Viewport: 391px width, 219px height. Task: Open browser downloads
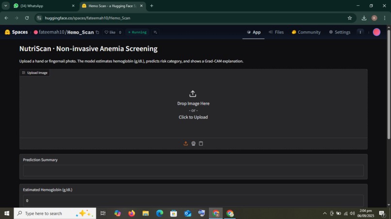[364, 18]
